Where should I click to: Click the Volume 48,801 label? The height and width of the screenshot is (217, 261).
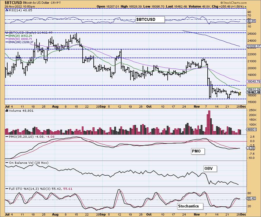click(21, 111)
